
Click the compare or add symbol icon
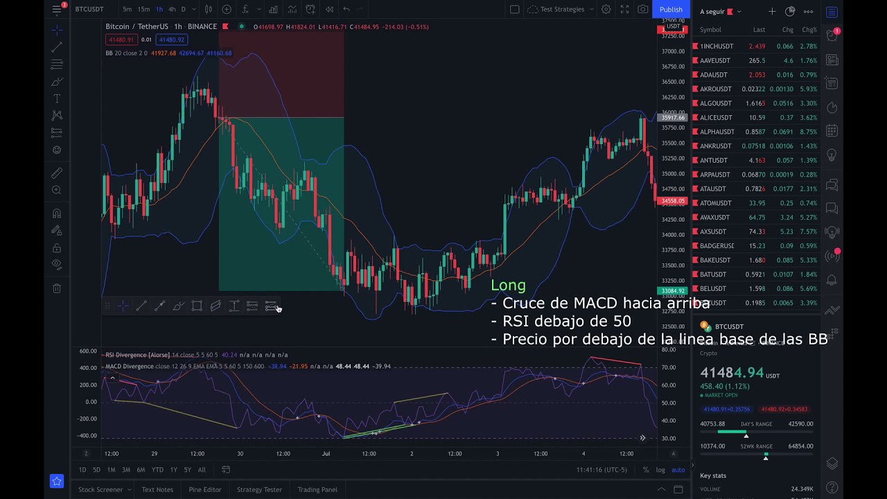[x=227, y=9]
